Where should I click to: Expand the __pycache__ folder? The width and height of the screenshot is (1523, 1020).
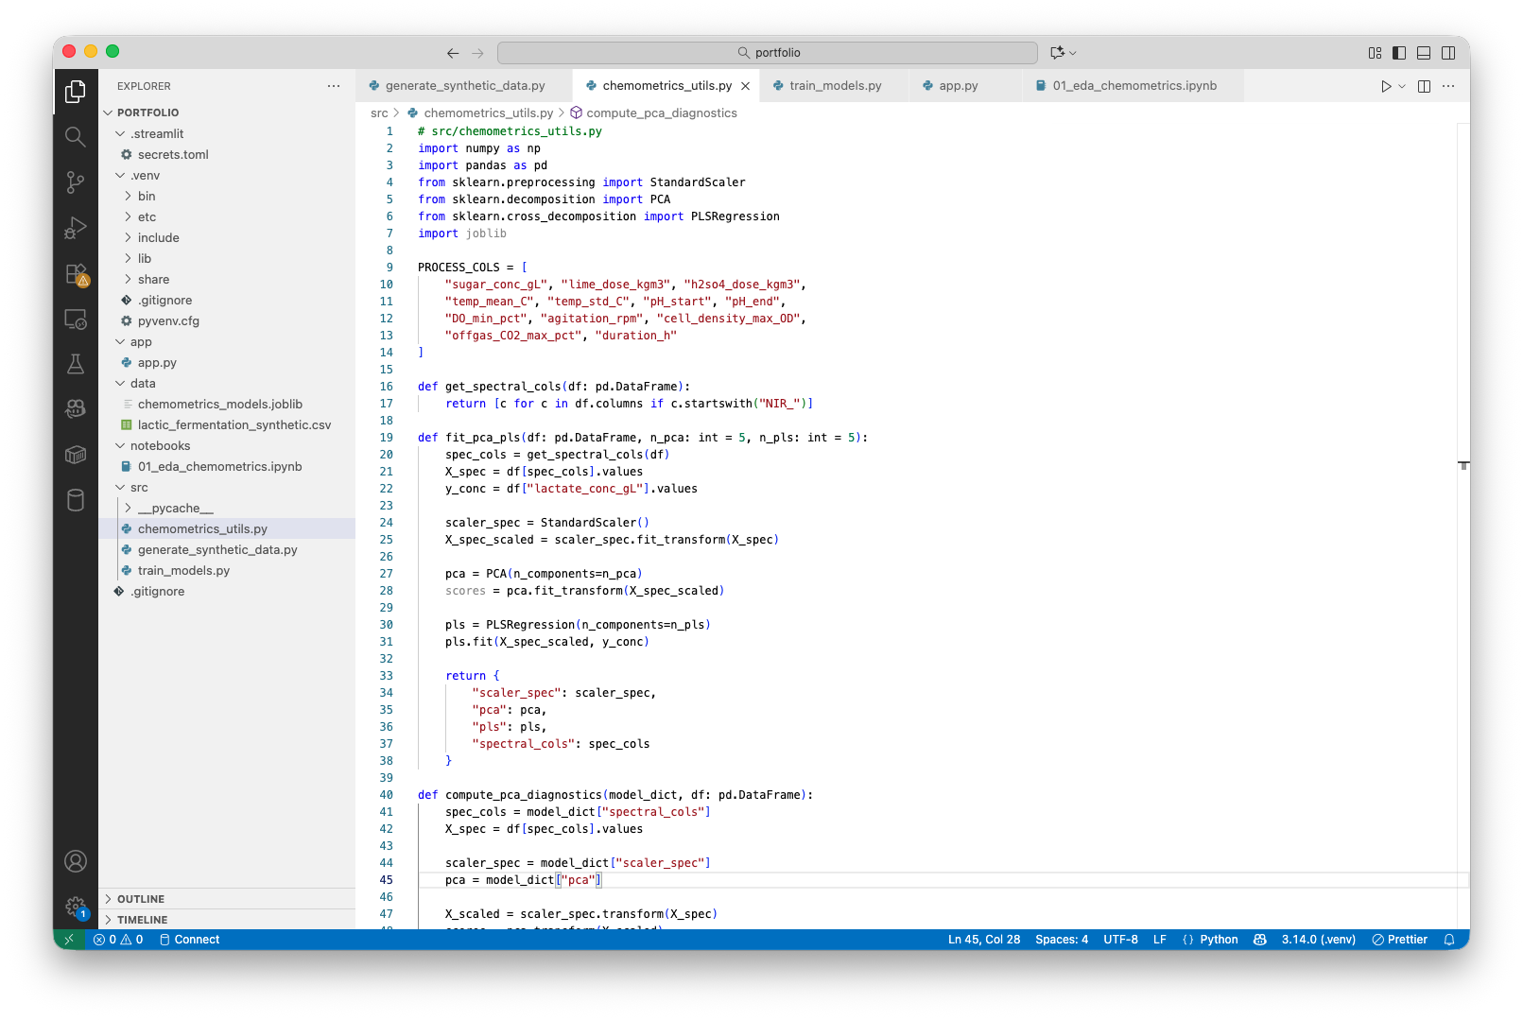click(175, 509)
